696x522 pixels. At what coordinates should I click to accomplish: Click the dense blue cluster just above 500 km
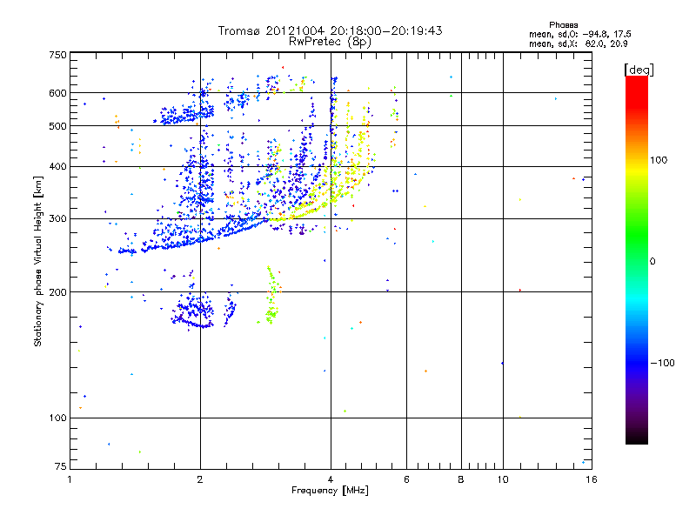186,116
